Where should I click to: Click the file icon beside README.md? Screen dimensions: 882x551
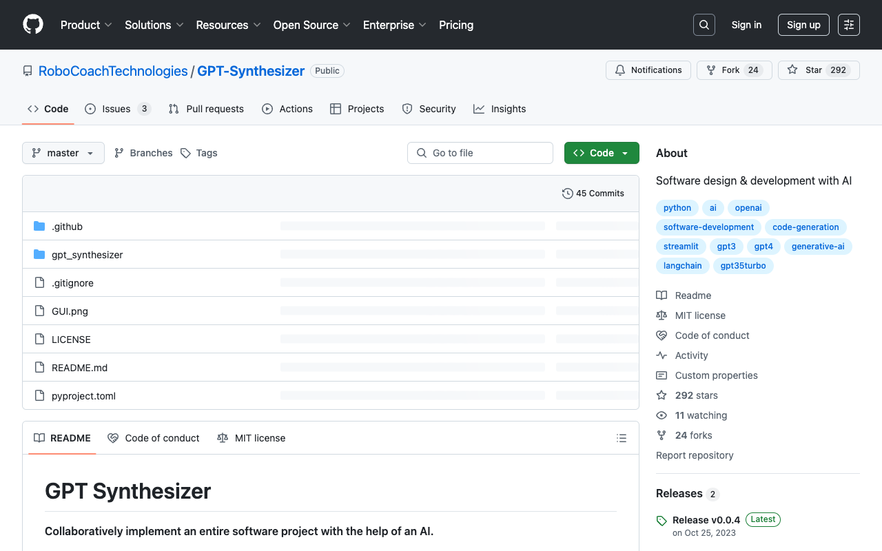[x=39, y=368]
